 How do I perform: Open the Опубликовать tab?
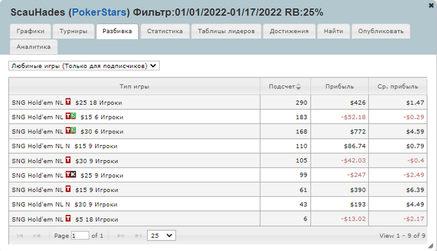pos(381,31)
